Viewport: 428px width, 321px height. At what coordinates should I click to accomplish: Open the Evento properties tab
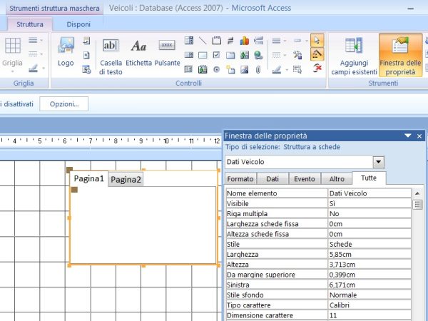click(305, 179)
